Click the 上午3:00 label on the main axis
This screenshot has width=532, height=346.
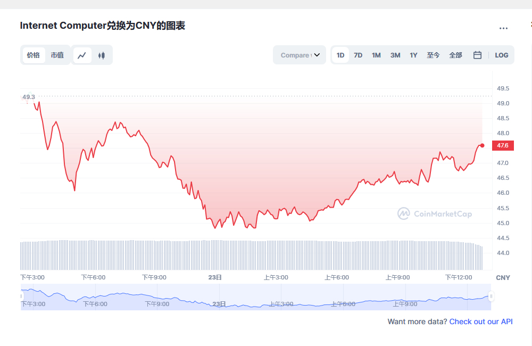pyautogui.click(x=276, y=277)
